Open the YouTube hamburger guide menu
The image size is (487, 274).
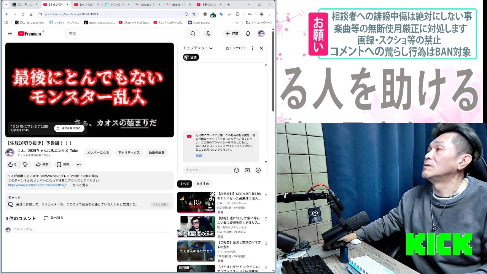[x=10, y=33]
